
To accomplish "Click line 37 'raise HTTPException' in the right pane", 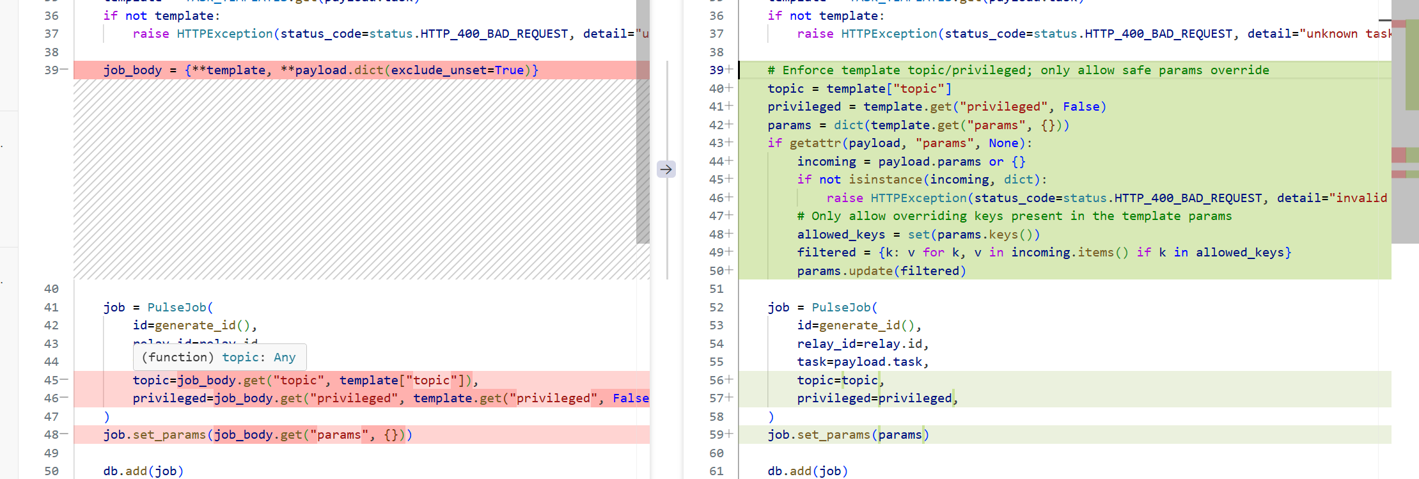I will click(x=1094, y=33).
